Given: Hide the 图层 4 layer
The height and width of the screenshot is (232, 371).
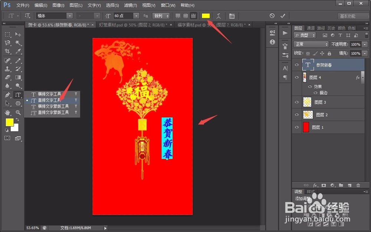Looking at the screenshot, I should pos(297,77).
